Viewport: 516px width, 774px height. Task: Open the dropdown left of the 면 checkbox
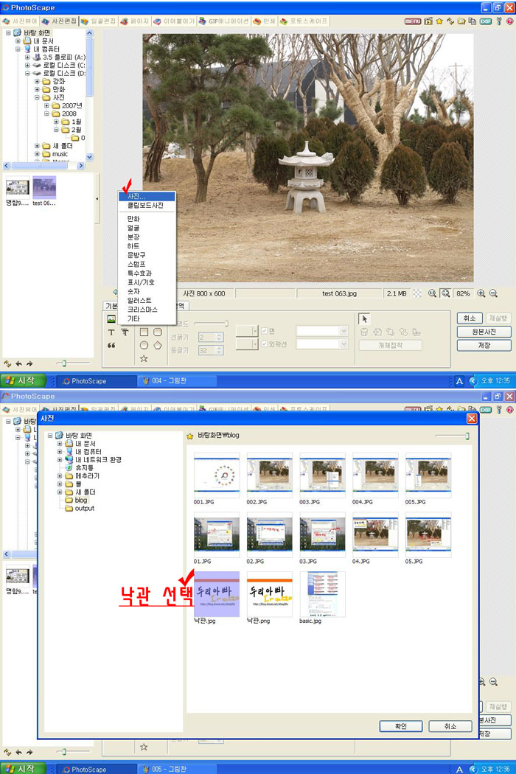click(247, 331)
